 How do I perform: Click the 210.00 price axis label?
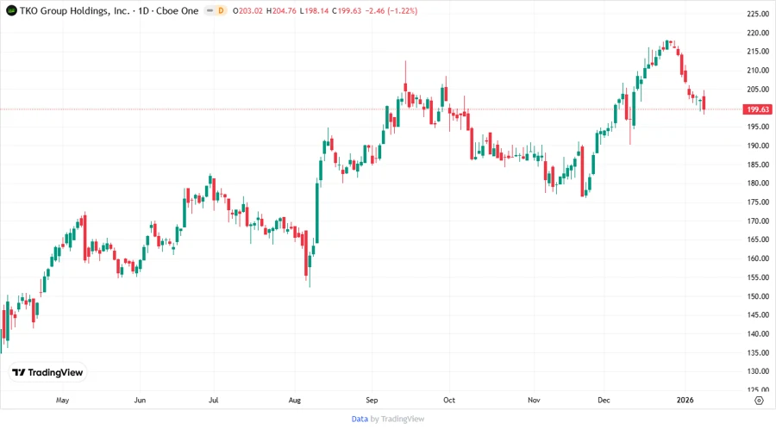point(758,70)
